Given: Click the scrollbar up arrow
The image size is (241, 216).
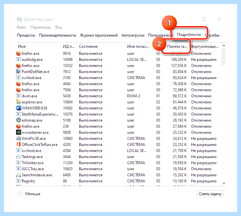Looking at the screenshot, I should click(224, 46).
